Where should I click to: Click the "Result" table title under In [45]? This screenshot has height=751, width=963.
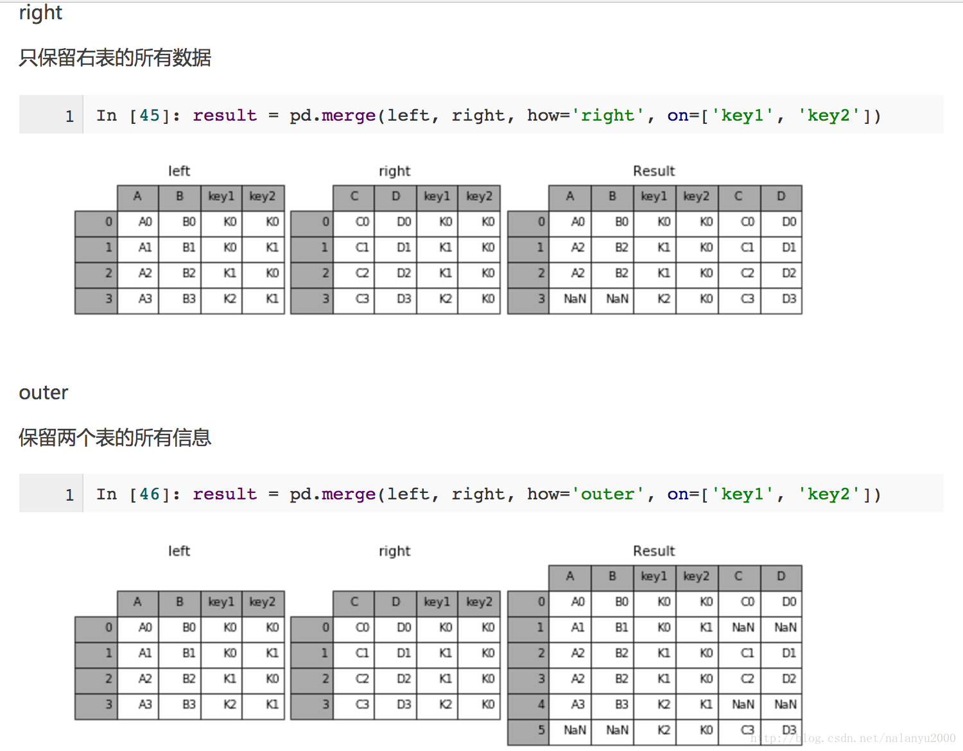(654, 171)
